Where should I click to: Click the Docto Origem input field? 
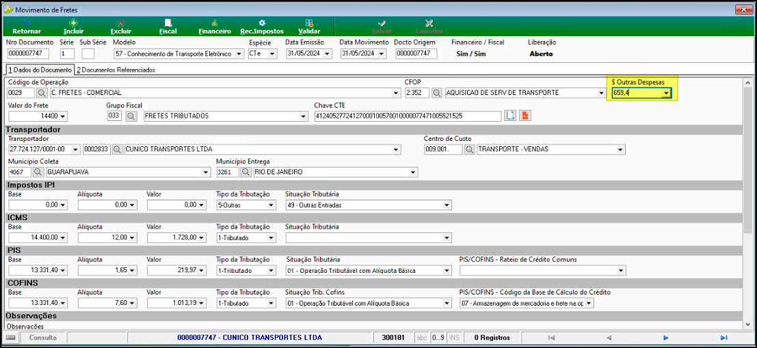click(x=416, y=54)
